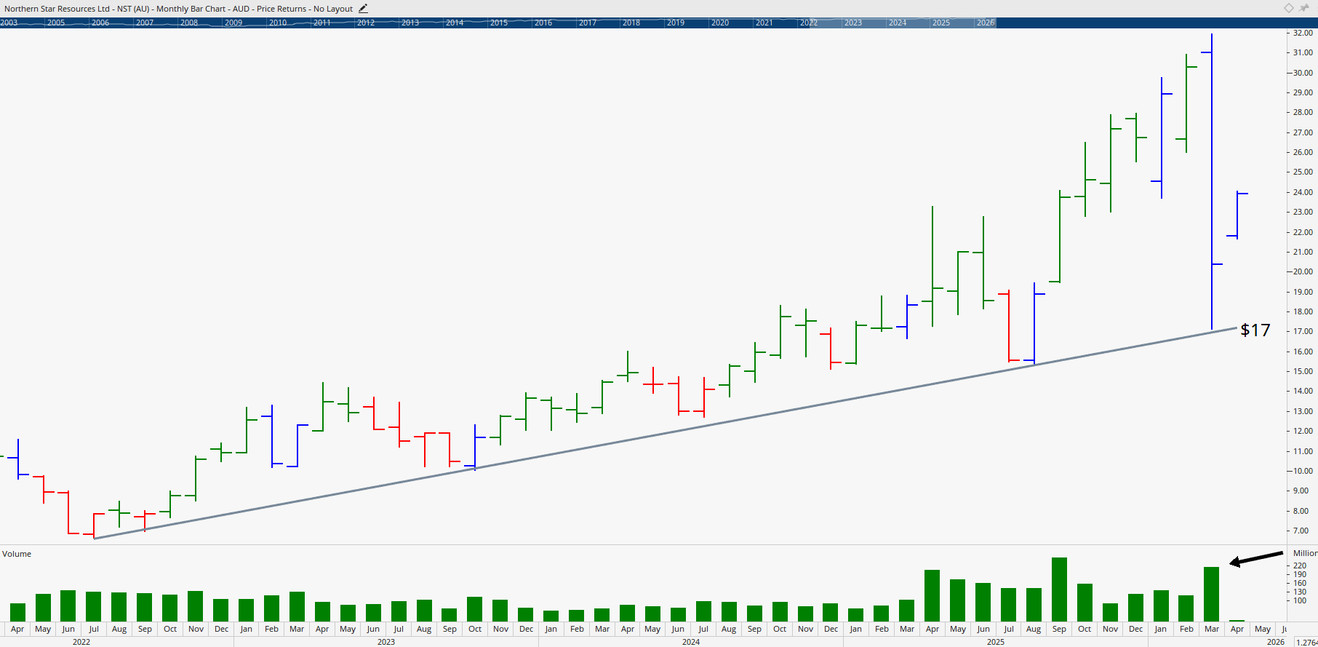
Task: Click the 2023 year label on the bottom axis
Action: click(386, 642)
